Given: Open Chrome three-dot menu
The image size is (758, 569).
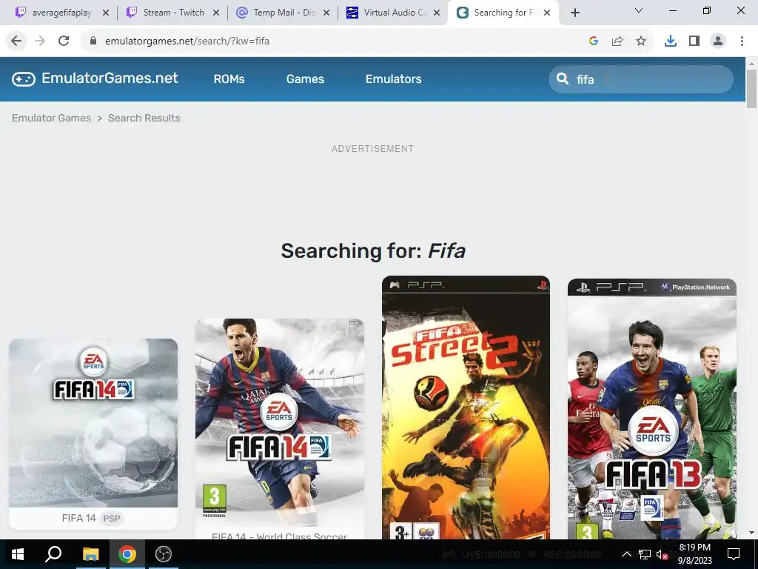Looking at the screenshot, I should (x=742, y=41).
